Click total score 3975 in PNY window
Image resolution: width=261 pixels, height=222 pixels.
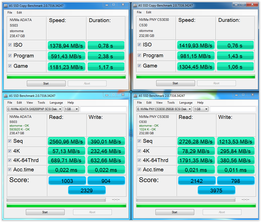216,190
